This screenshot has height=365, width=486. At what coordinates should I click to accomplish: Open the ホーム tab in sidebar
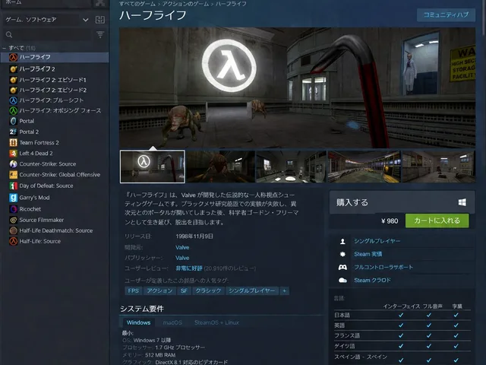14,2
